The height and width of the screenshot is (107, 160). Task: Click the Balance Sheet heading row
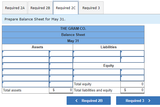click(x=73, y=35)
